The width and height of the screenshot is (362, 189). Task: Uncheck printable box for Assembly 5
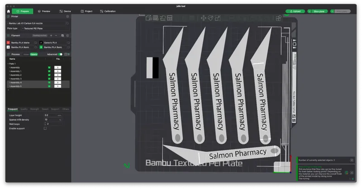tap(49, 86)
